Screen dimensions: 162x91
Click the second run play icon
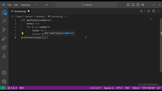149,11
